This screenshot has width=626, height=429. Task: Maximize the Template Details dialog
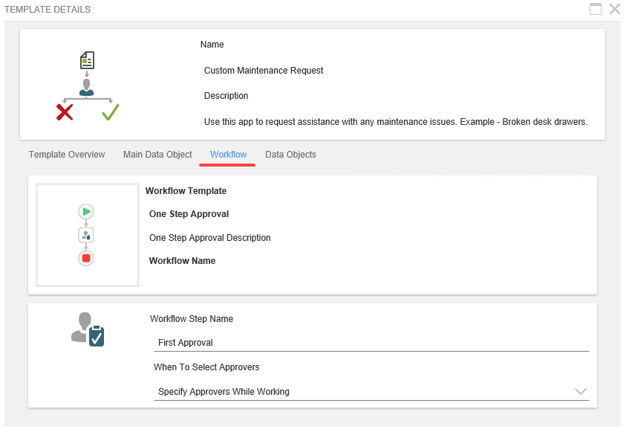point(595,9)
